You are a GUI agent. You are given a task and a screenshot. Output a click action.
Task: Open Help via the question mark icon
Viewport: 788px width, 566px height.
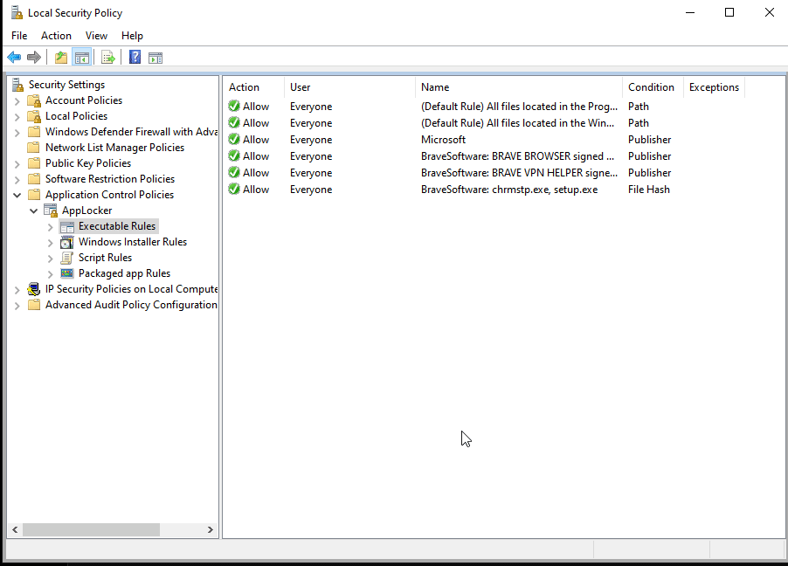[135, 58]
